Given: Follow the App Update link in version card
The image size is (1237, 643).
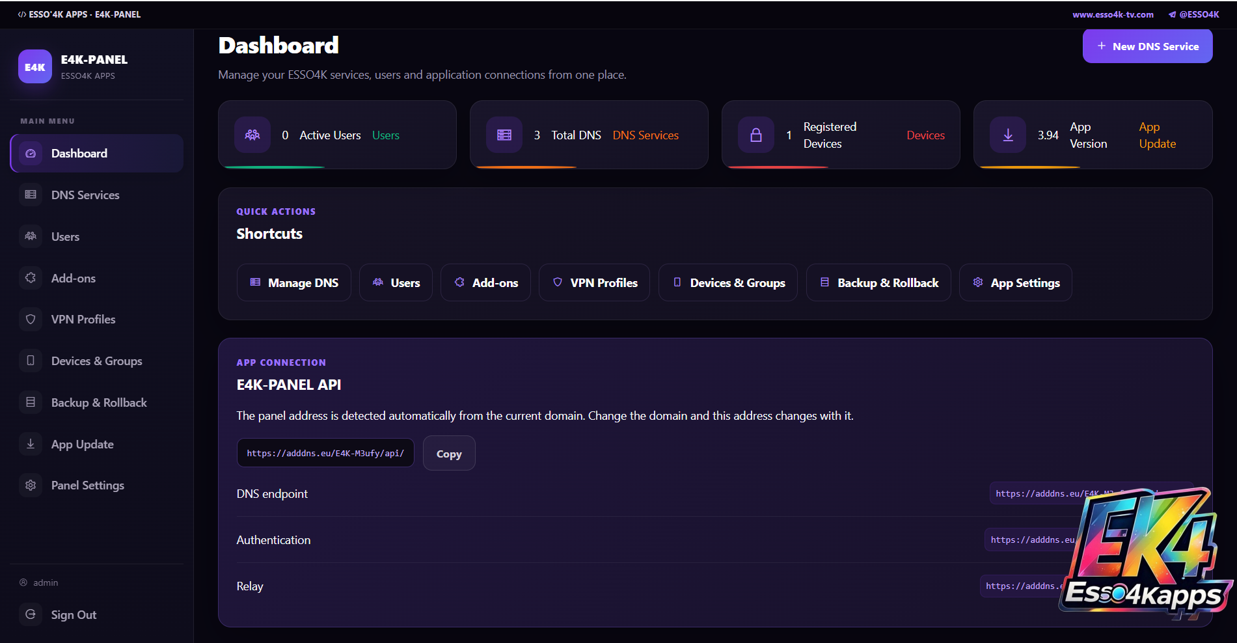Looking at the screenshot, I should point(1157,135).
